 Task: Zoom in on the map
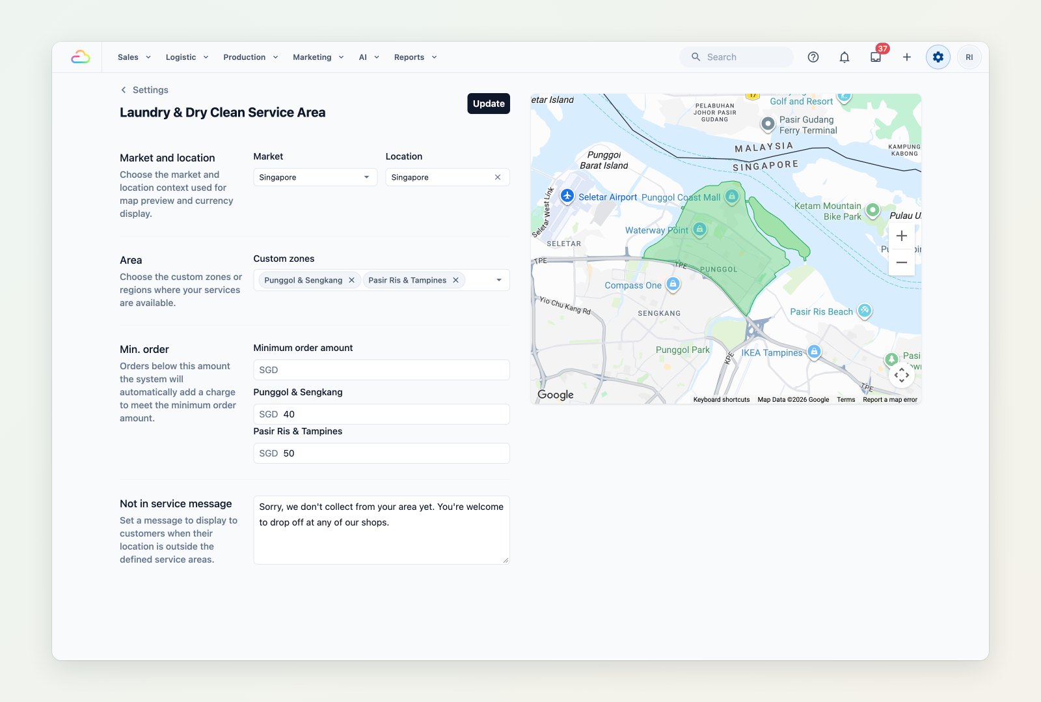coord(902,236)
